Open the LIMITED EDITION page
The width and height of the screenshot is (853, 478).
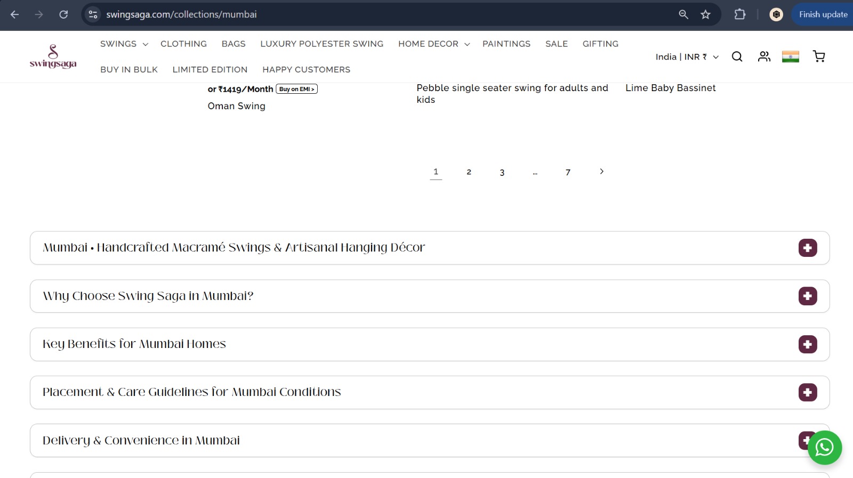210,69
